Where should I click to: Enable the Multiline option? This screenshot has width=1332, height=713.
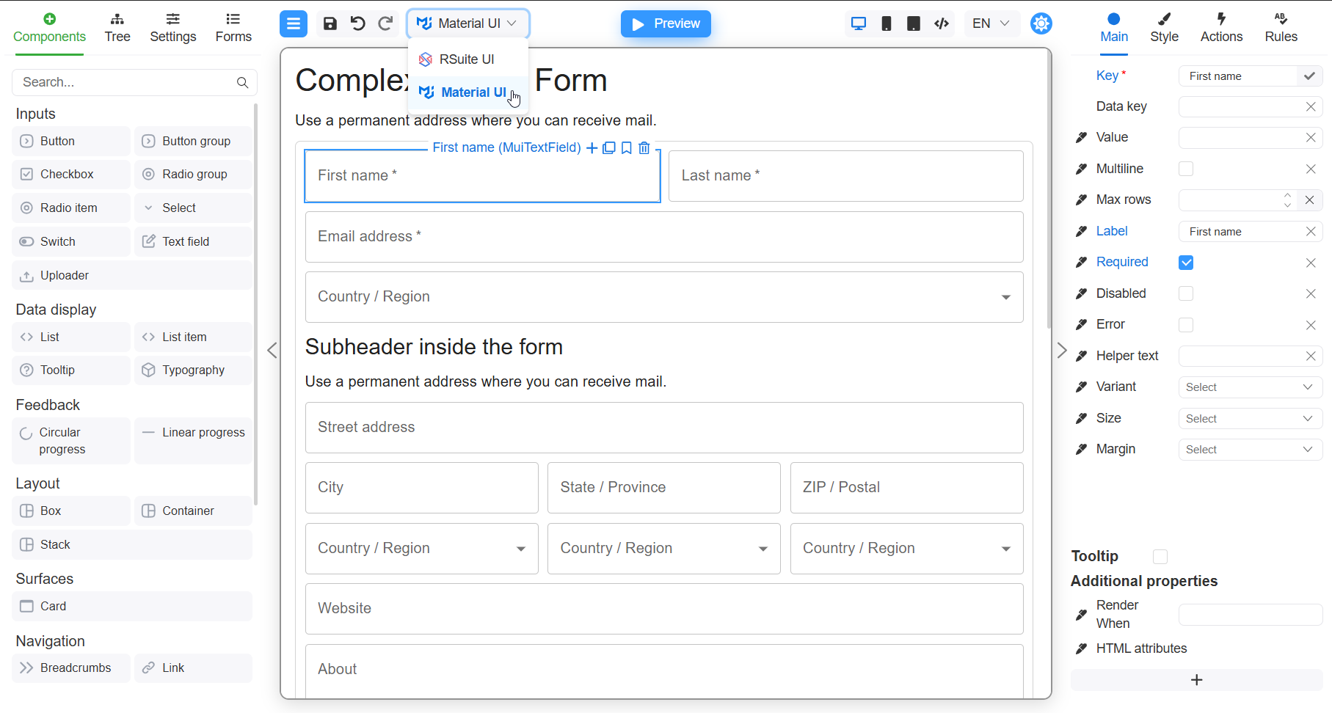tap(1186, 169)
